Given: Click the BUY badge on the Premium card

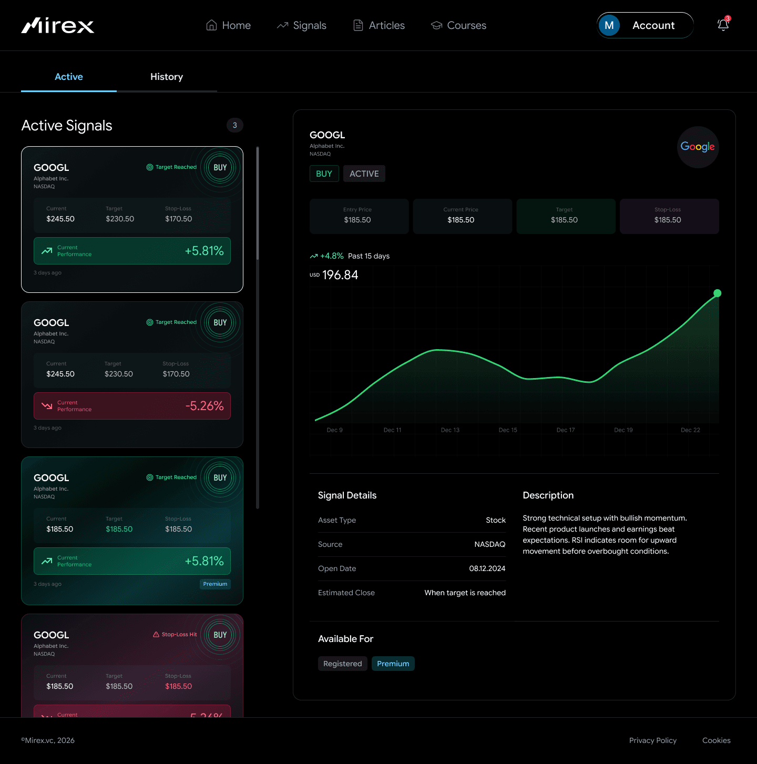Looking at the screenshot, I should pyautogui.click(x=220, y=477).
